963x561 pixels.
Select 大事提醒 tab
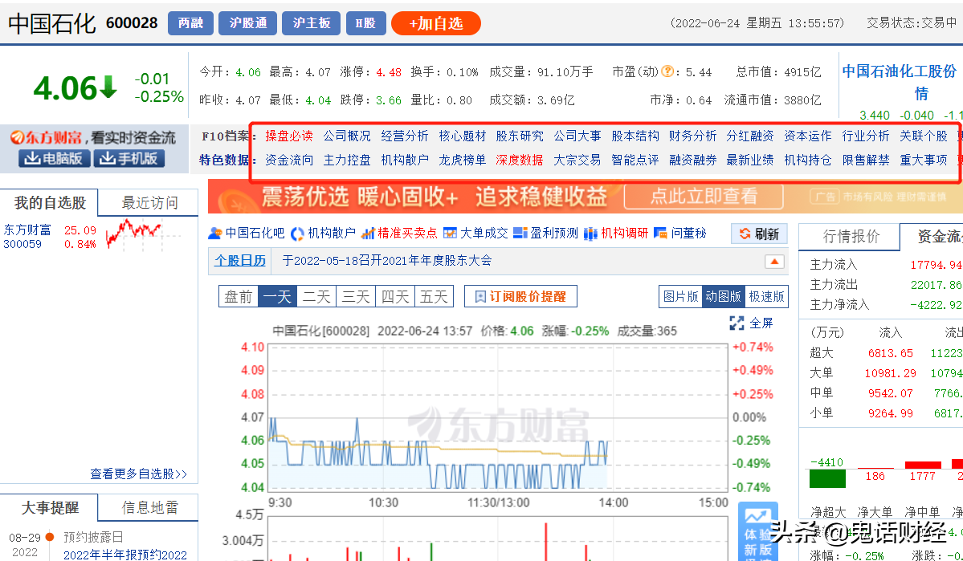49,507
